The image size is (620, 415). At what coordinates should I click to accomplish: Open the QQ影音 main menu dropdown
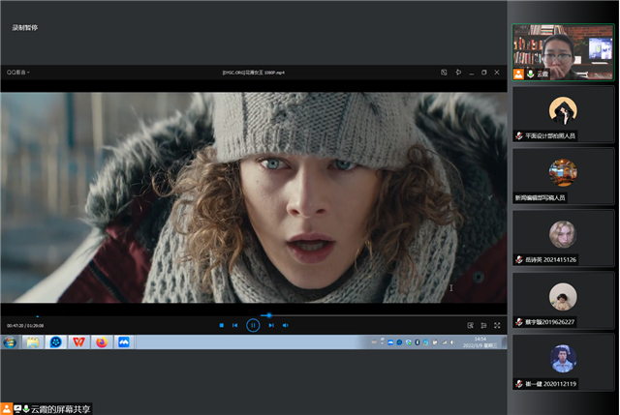[18, 73]
